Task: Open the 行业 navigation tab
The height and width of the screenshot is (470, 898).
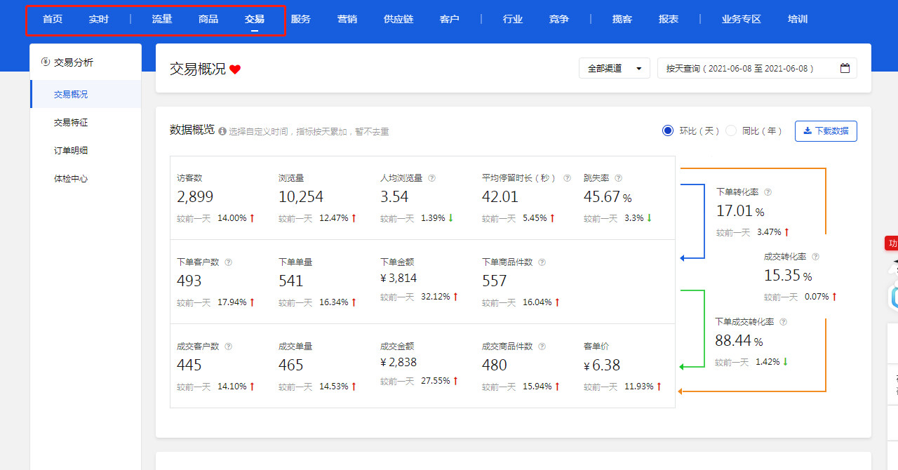Action: pyautogui.click(x=513, y=19)
